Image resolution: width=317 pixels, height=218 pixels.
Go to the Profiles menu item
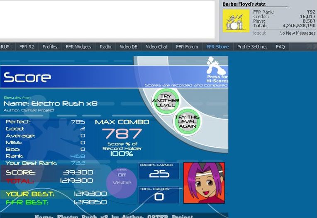50,47
